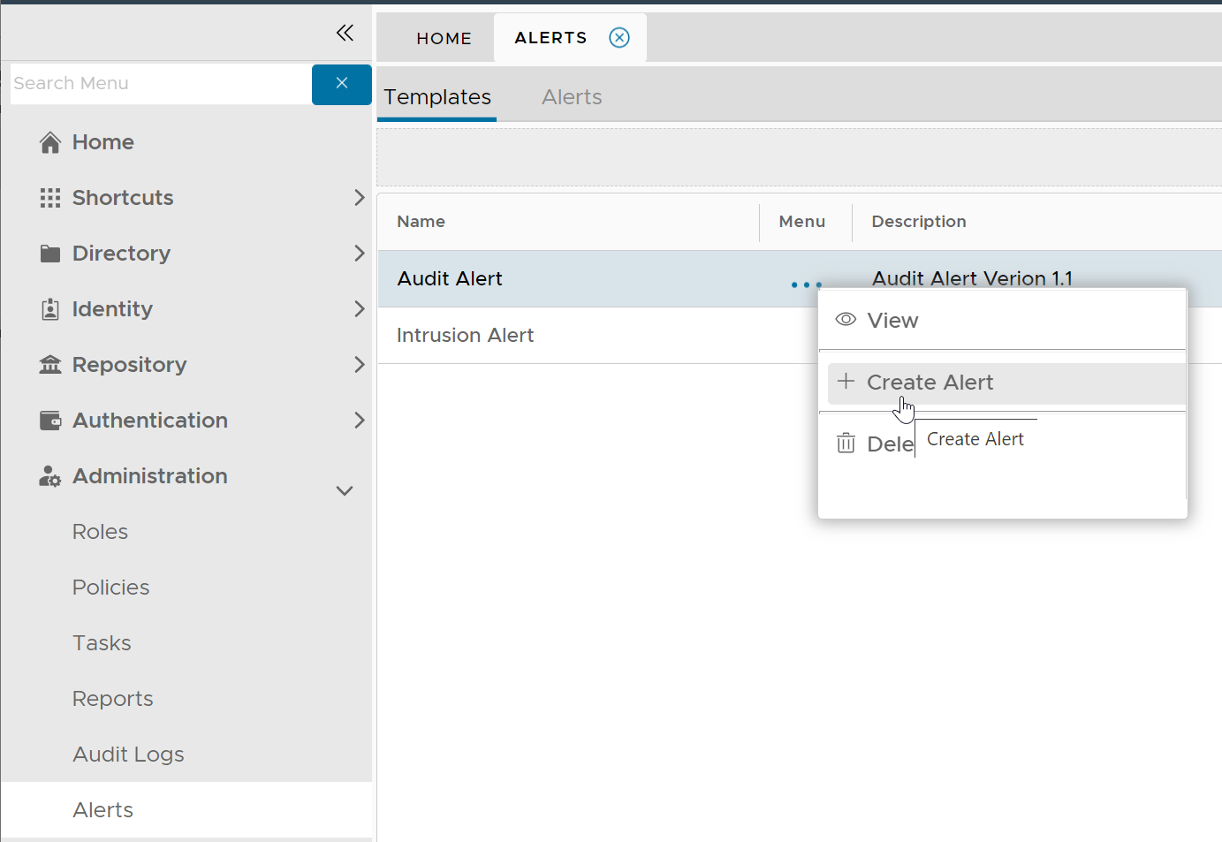Screen dimensions: 1222x842
Task: Select Create Alert in the context menu
Action: point(930,383)
